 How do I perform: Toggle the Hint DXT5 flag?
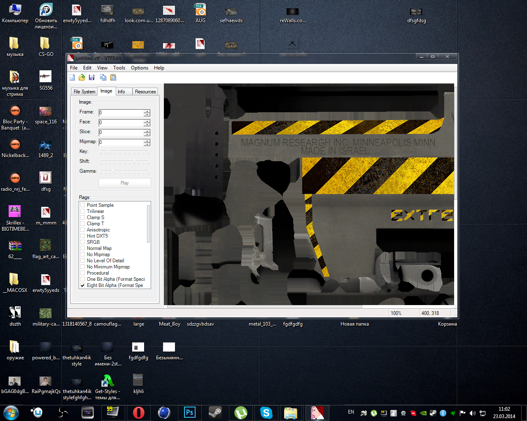83,236
